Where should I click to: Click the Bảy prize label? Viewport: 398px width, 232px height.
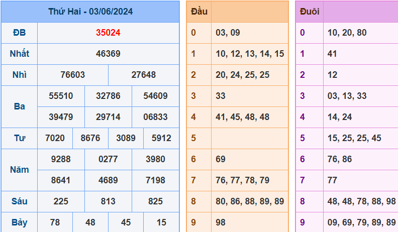[20, 222]
